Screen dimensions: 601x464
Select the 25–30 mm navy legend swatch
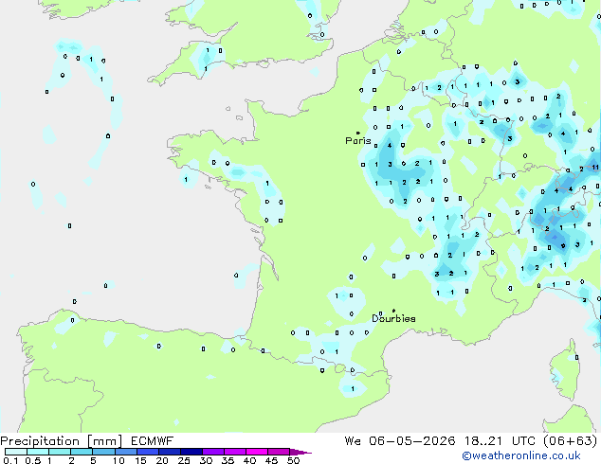pyautogui.click(x=191, y=452)
